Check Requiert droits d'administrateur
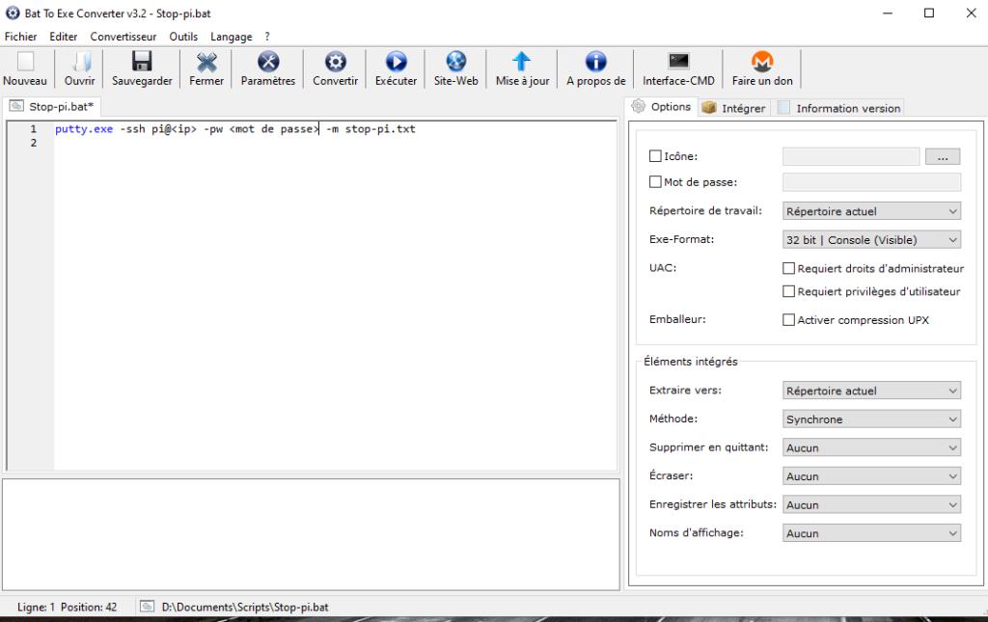The width and height of the screenshot is (988, 622). click(788, 268)
